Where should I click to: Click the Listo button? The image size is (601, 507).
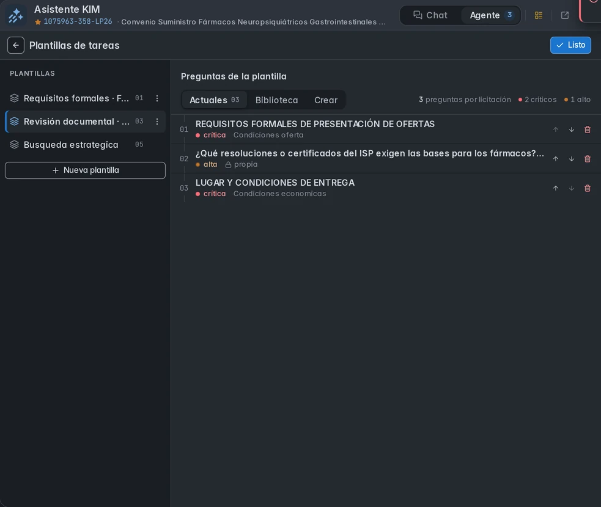click(x=570, y=45)
